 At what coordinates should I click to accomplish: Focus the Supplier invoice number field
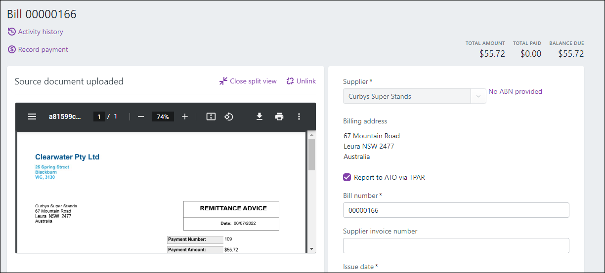pos(456,245)
